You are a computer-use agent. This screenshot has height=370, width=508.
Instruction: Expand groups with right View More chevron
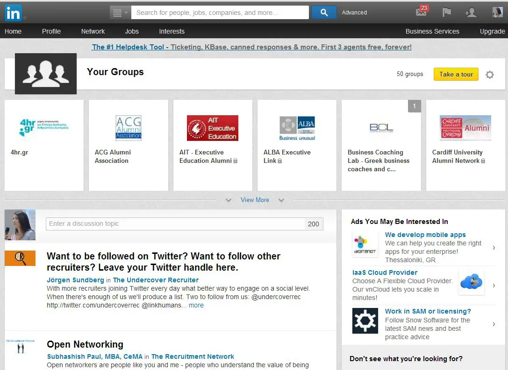[x=281, y=200]
